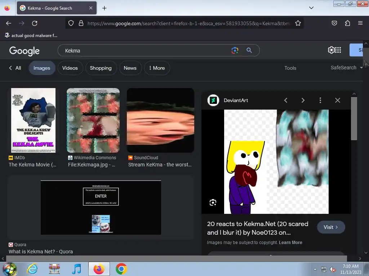Open 'File:Kekmaga.jpg' result title link
369x276 pixels.
[92, 165]
